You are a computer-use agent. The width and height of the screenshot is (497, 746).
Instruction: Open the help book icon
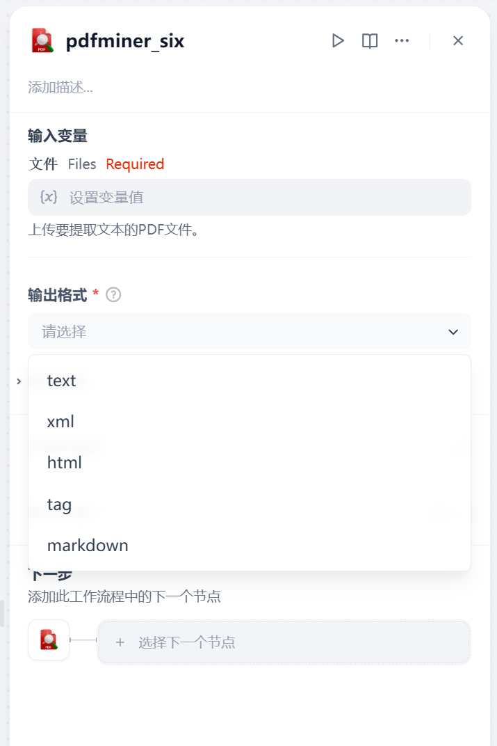(x=370, y=41)
